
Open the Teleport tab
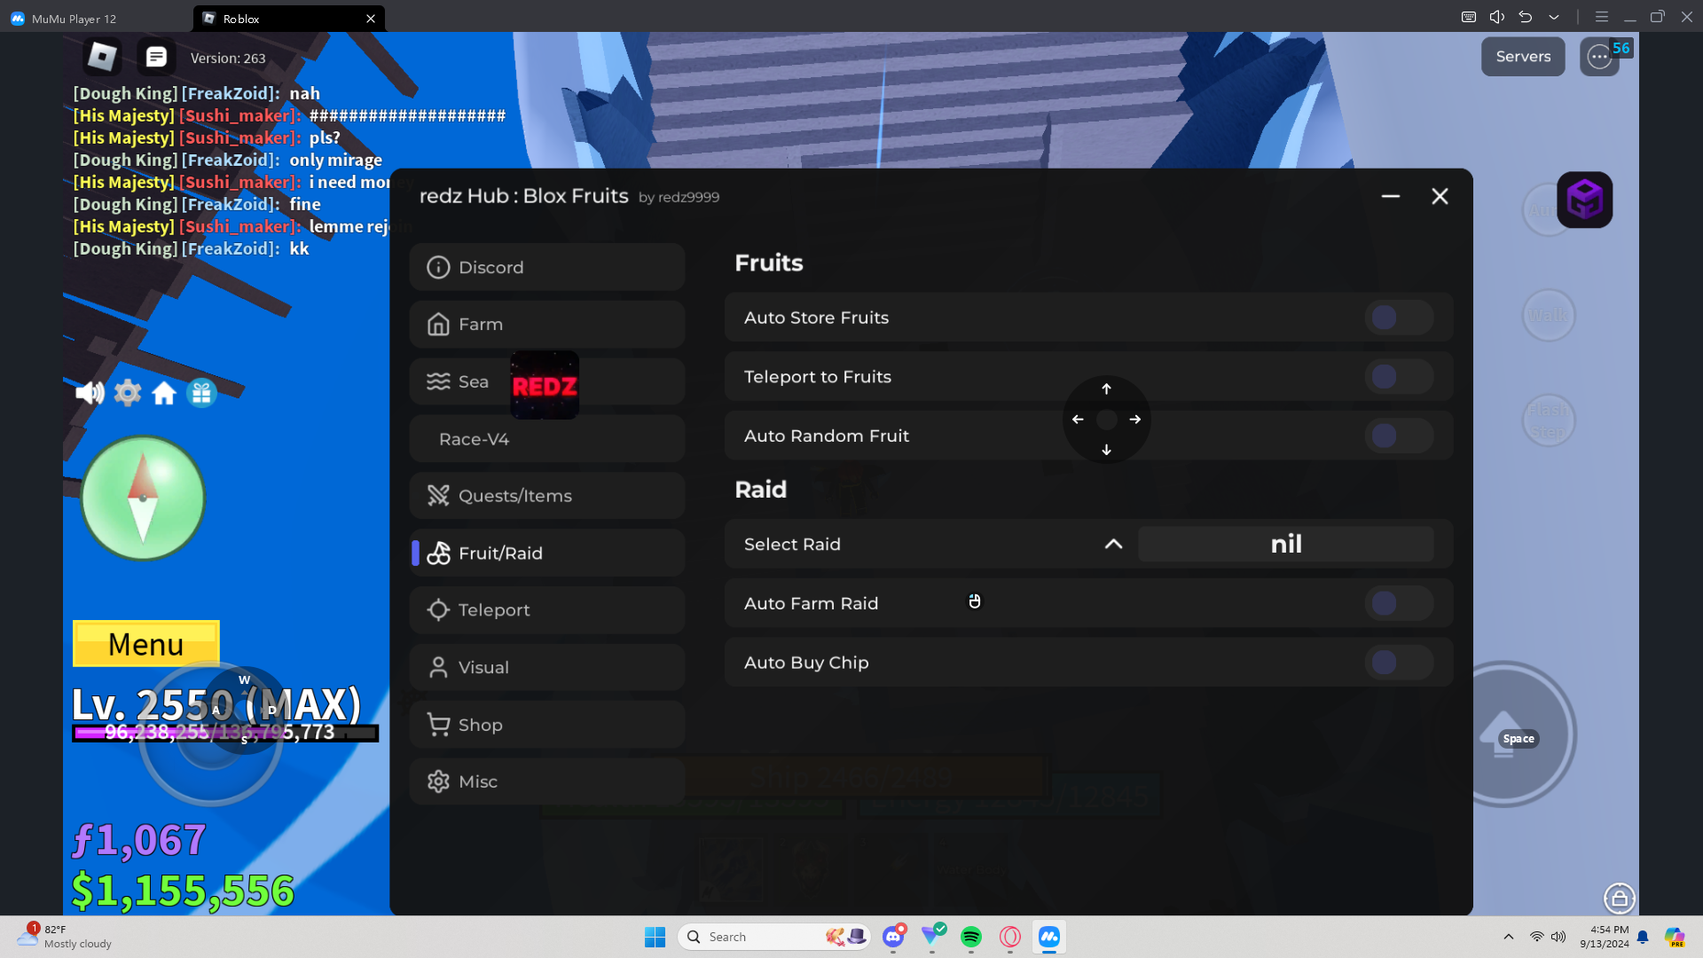[x=547, y=610]
